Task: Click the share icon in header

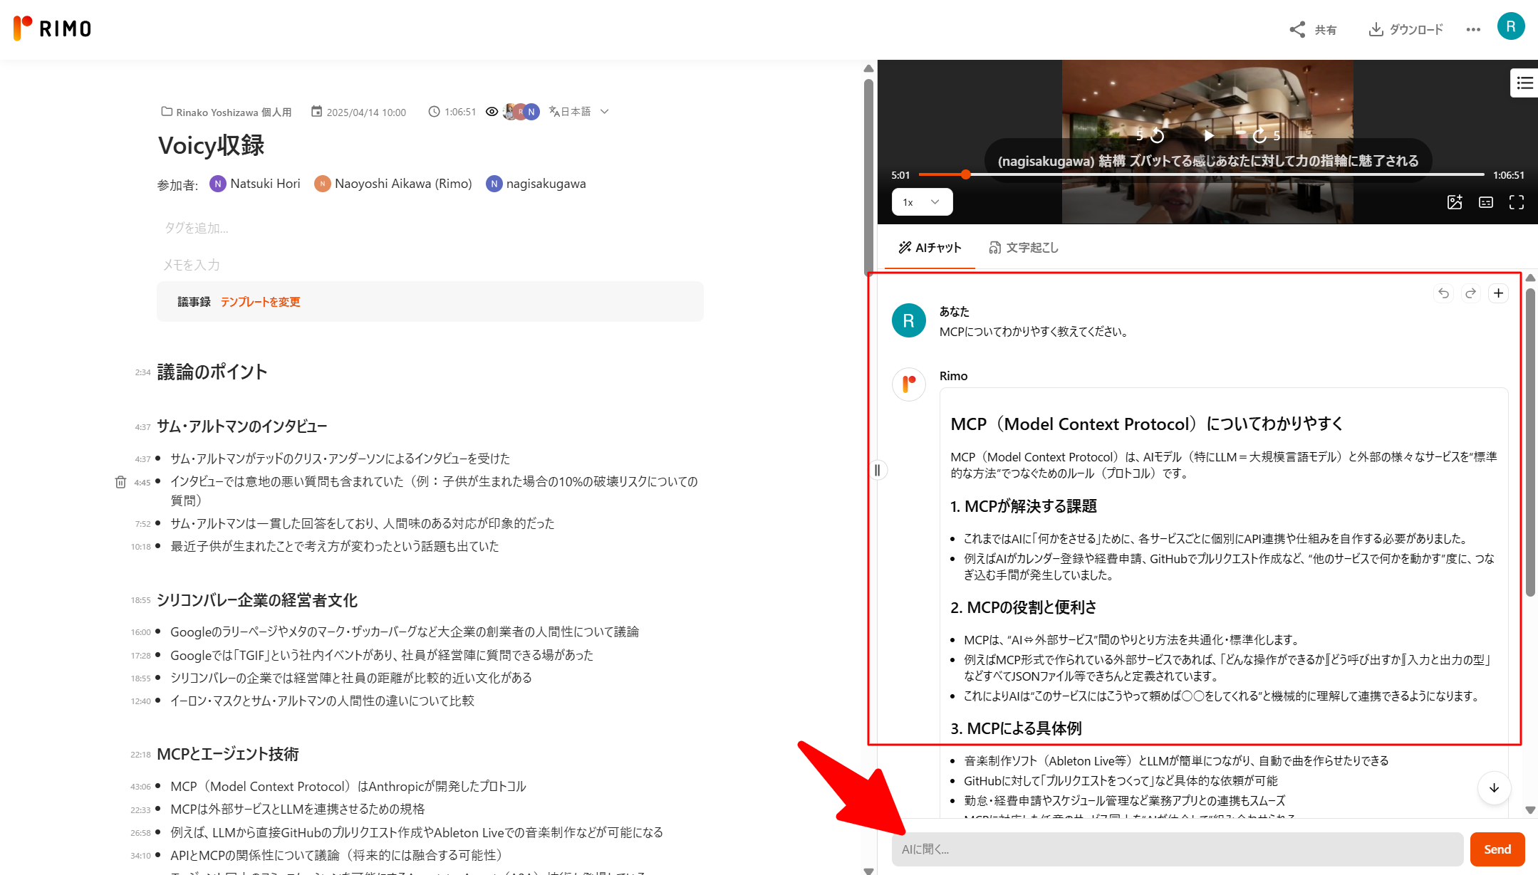Action: [x=1297, y=29]
